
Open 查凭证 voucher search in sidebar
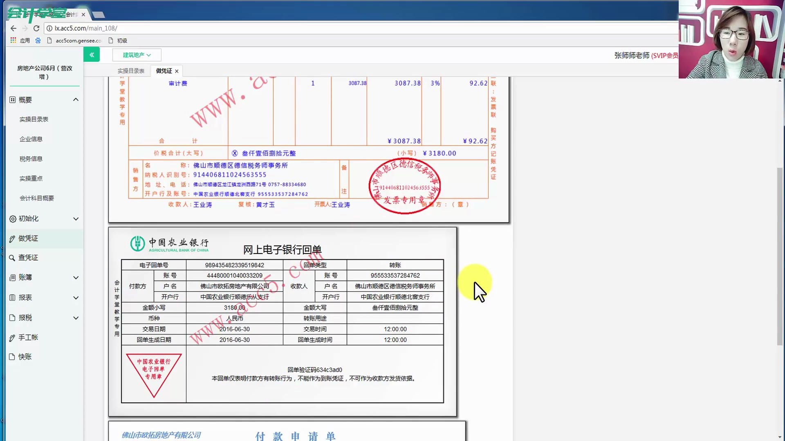coord(12,258)
